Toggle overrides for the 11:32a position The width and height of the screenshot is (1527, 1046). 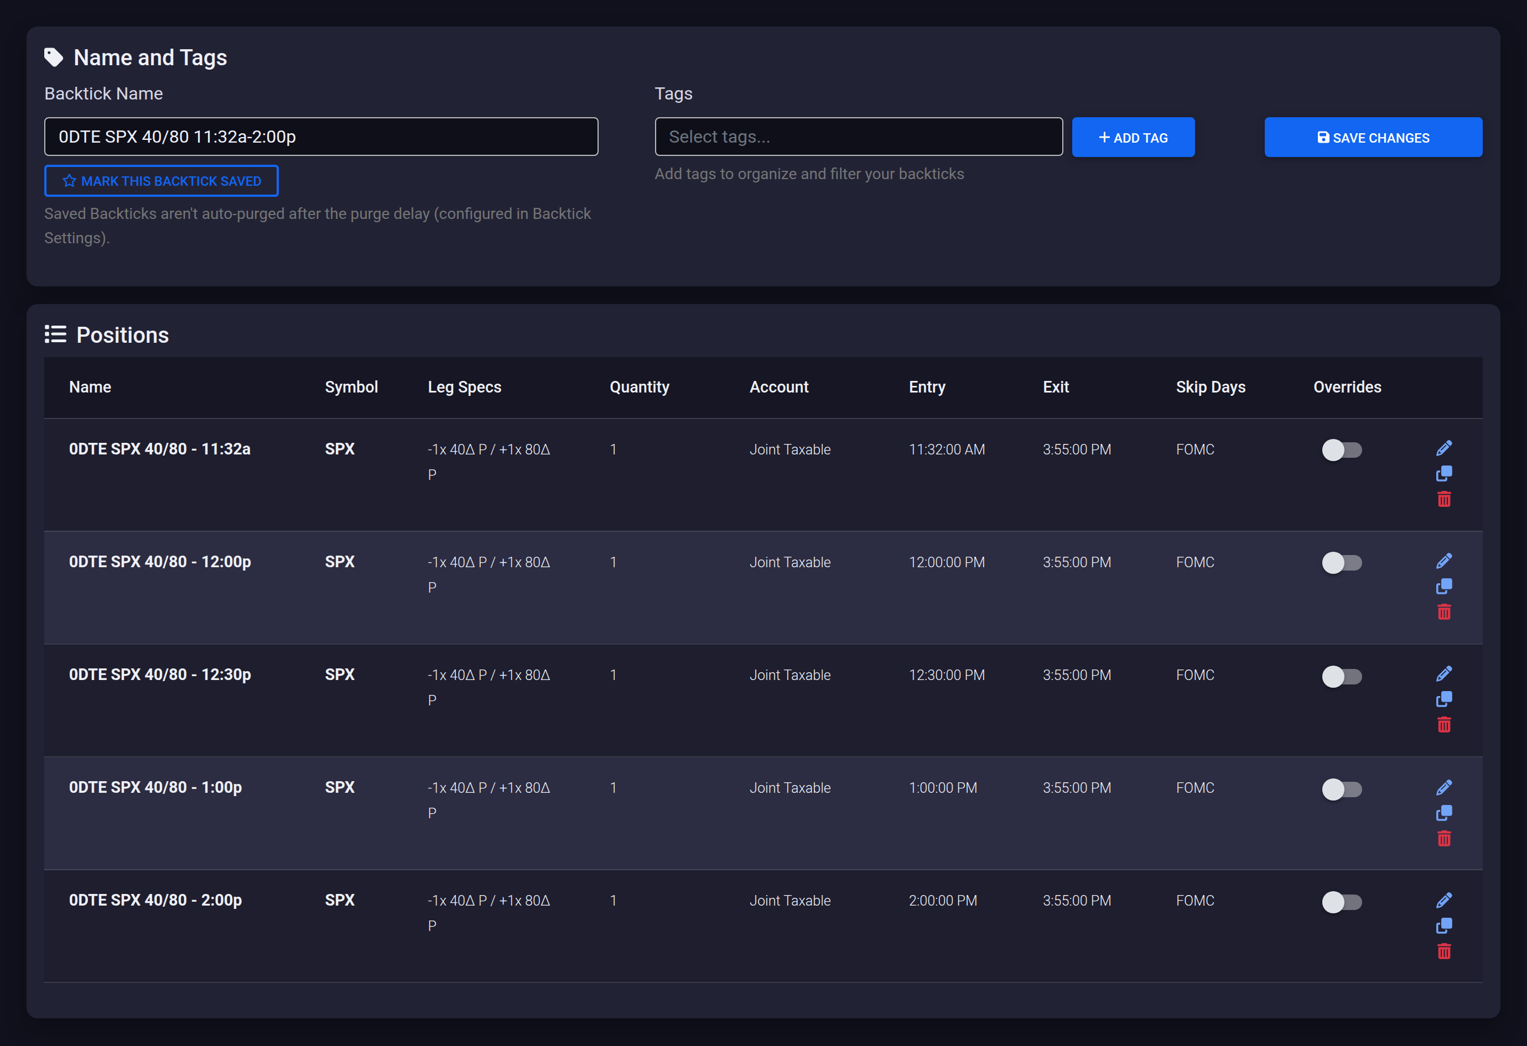(x=1342, y=450)
